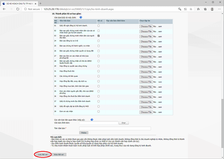Click the Tôi cam kết heading
The height and width of the screenshot is (159, 224).
[56, 137]
